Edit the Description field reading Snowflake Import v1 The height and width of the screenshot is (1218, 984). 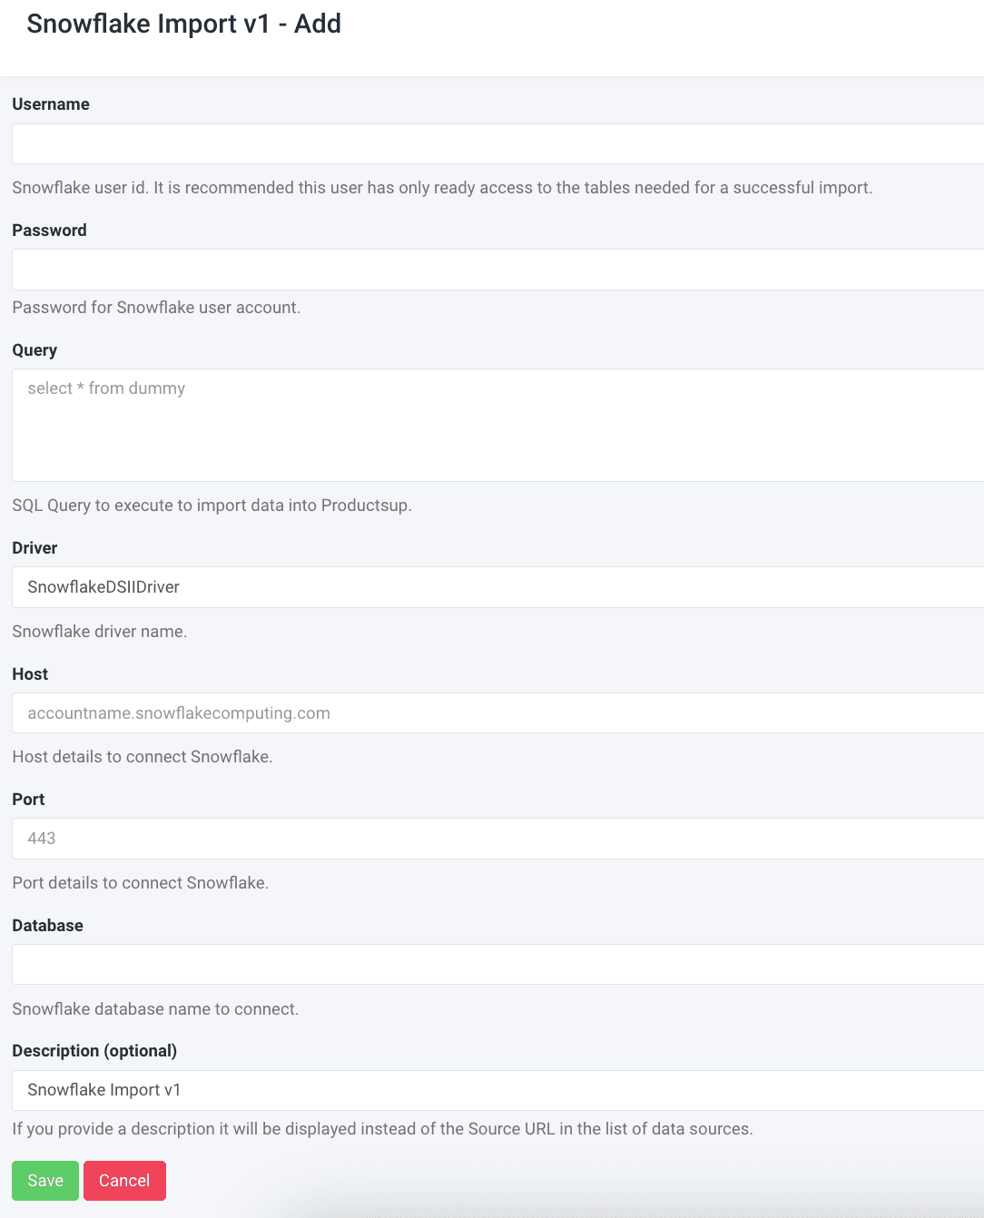coord(497,1090)
